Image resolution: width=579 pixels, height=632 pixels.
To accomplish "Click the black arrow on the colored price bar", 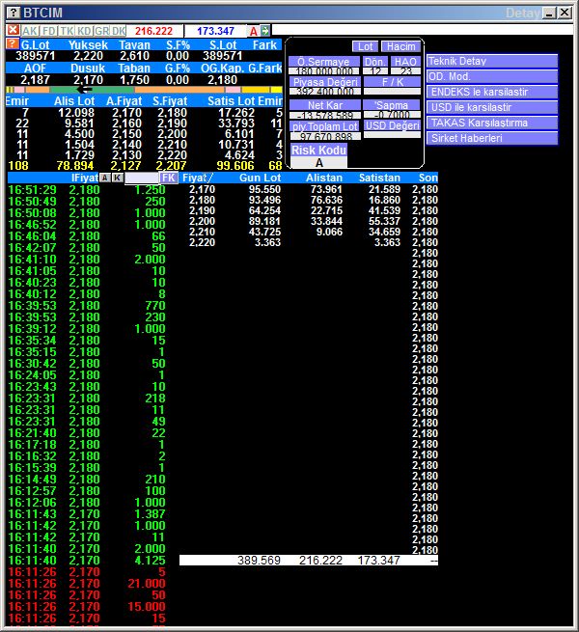I will click(85, 90).
